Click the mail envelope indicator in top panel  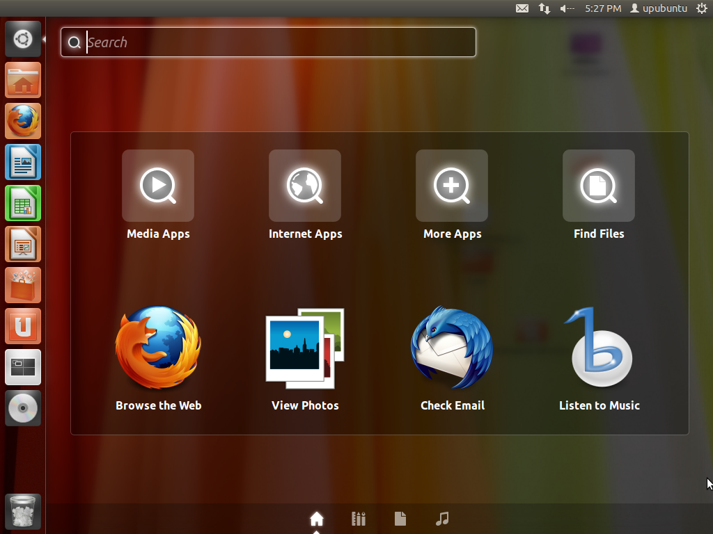click(522, 8)
